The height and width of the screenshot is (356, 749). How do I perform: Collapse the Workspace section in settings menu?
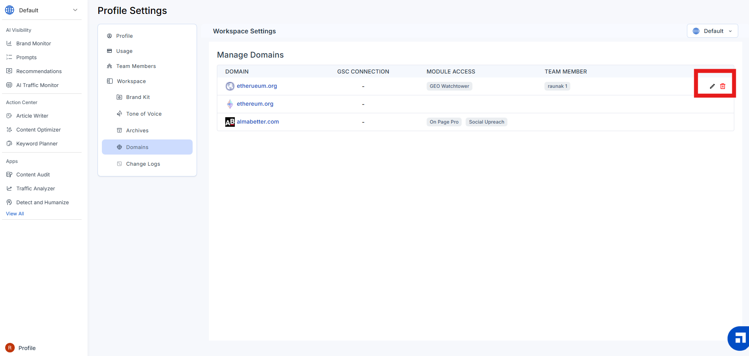(x=131, y=81)
